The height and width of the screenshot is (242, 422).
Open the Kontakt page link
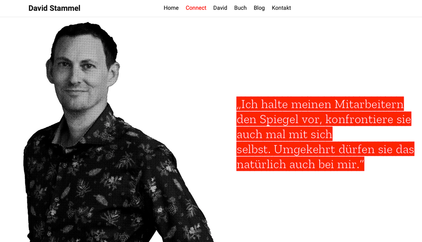281,8
